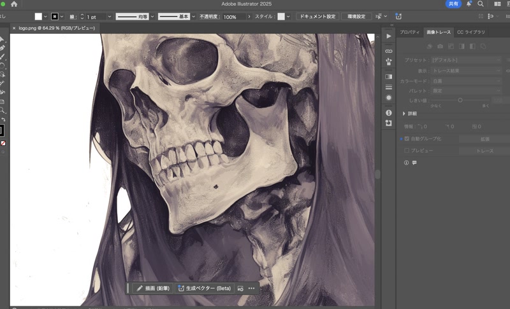The image size is (510, 309).
Task: Open the 均等 width profile dropdown
Action: coord(152,17)
